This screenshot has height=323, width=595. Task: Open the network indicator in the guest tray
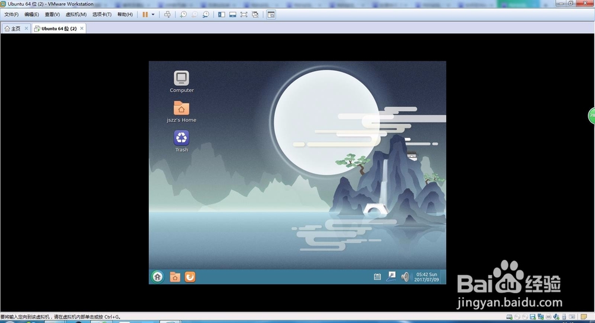(392, 277)
